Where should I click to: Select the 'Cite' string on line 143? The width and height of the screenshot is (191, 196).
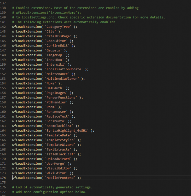tap(50, 32)
